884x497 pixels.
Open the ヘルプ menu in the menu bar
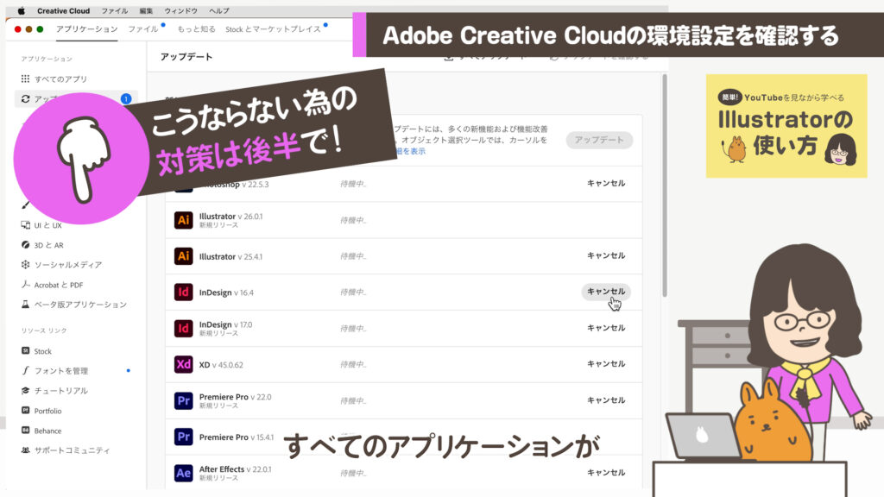[218, 10]
